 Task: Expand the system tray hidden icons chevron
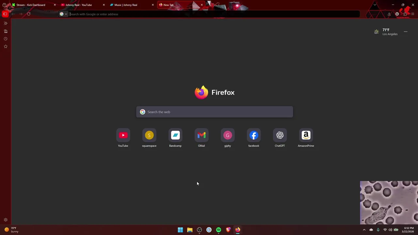click(x=364, y=230)
